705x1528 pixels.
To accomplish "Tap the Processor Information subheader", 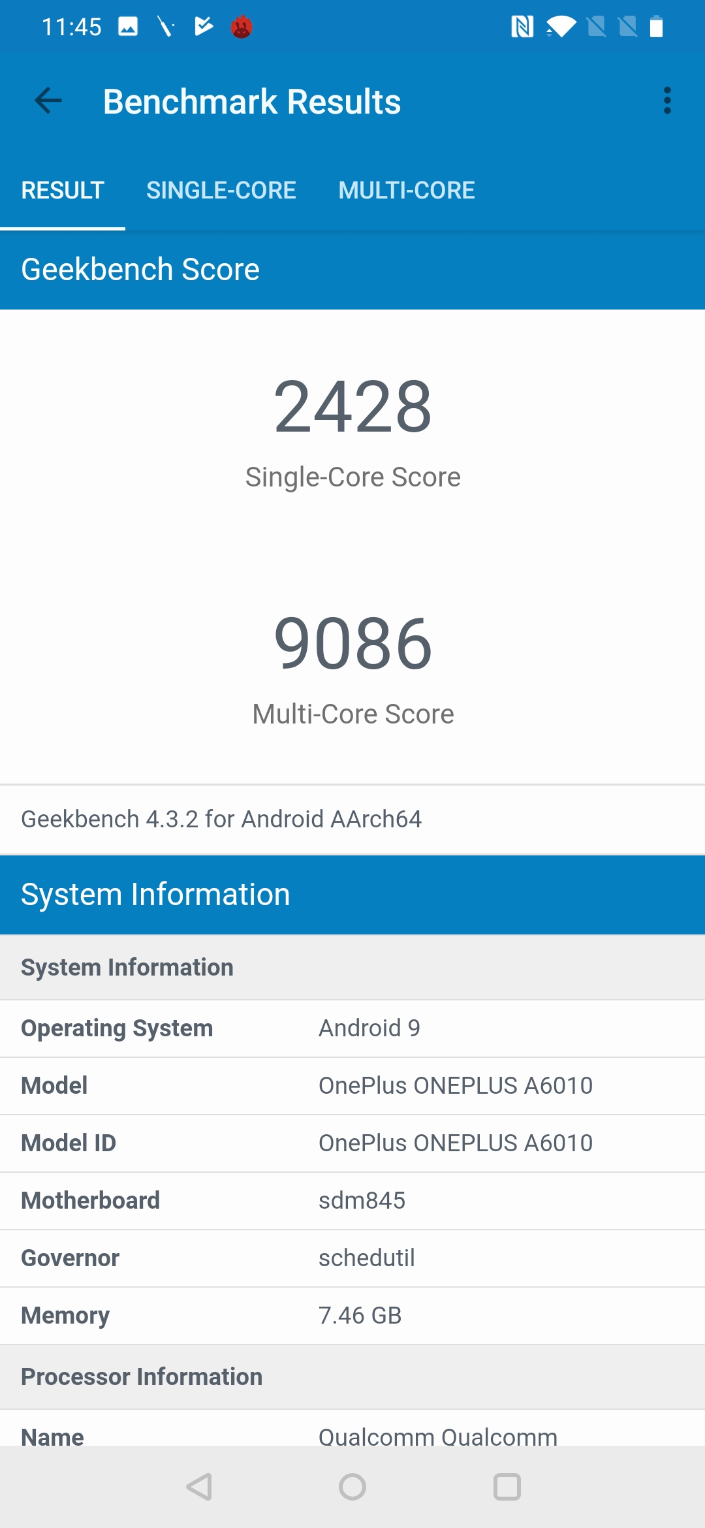I will [x=352, y=1377].
